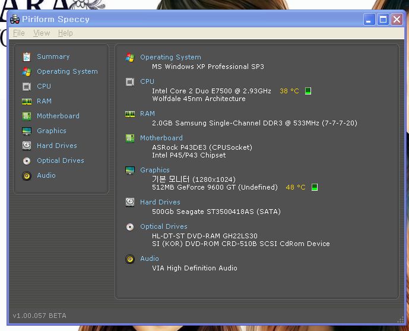The image size is (409, 331).
Task: Click the 2.0GB Samsung DDR3 RAM text
Action: [x=255, y=123]
